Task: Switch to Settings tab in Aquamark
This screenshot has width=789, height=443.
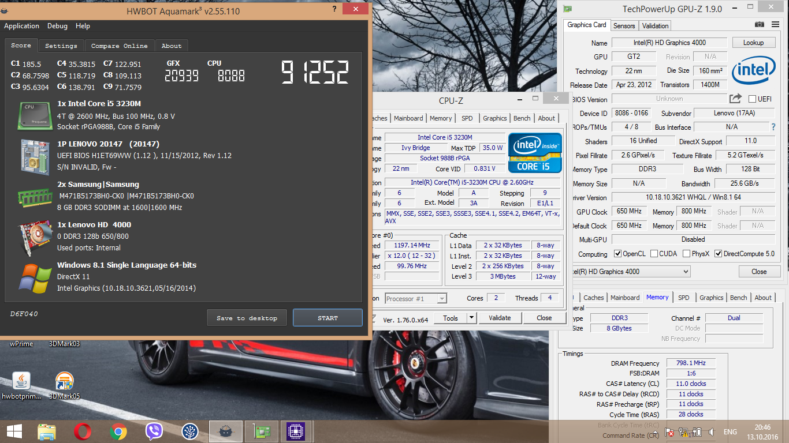Action: click(61, 46)
